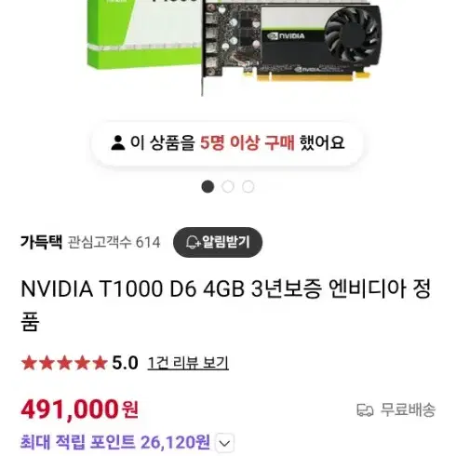Tap the person icon in purchase banner
Image resolution: width=456 pixels, height=456 pixels.
point(117,143)
